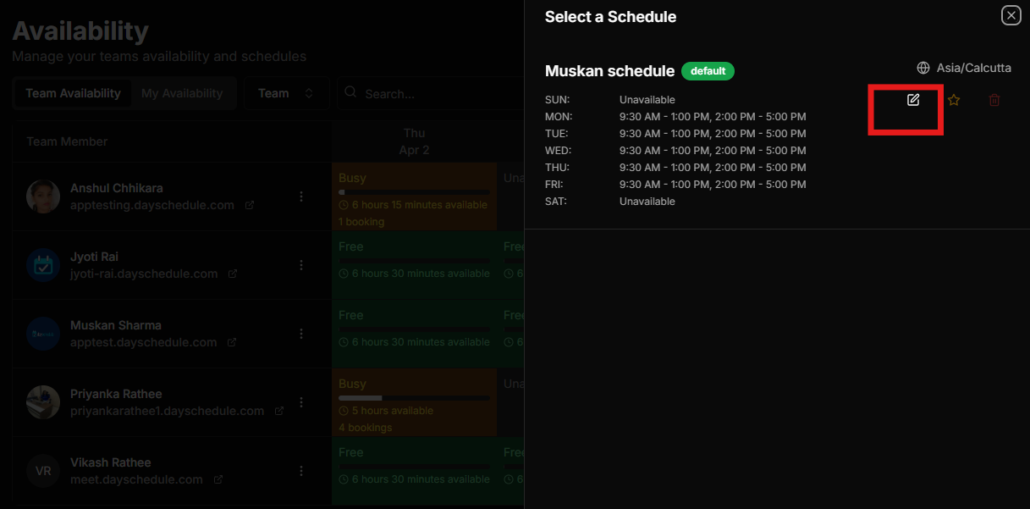The width and height of the screenshot is (1030, 509).
Task: Click the Search input field
Action: [x=432, y=93]
